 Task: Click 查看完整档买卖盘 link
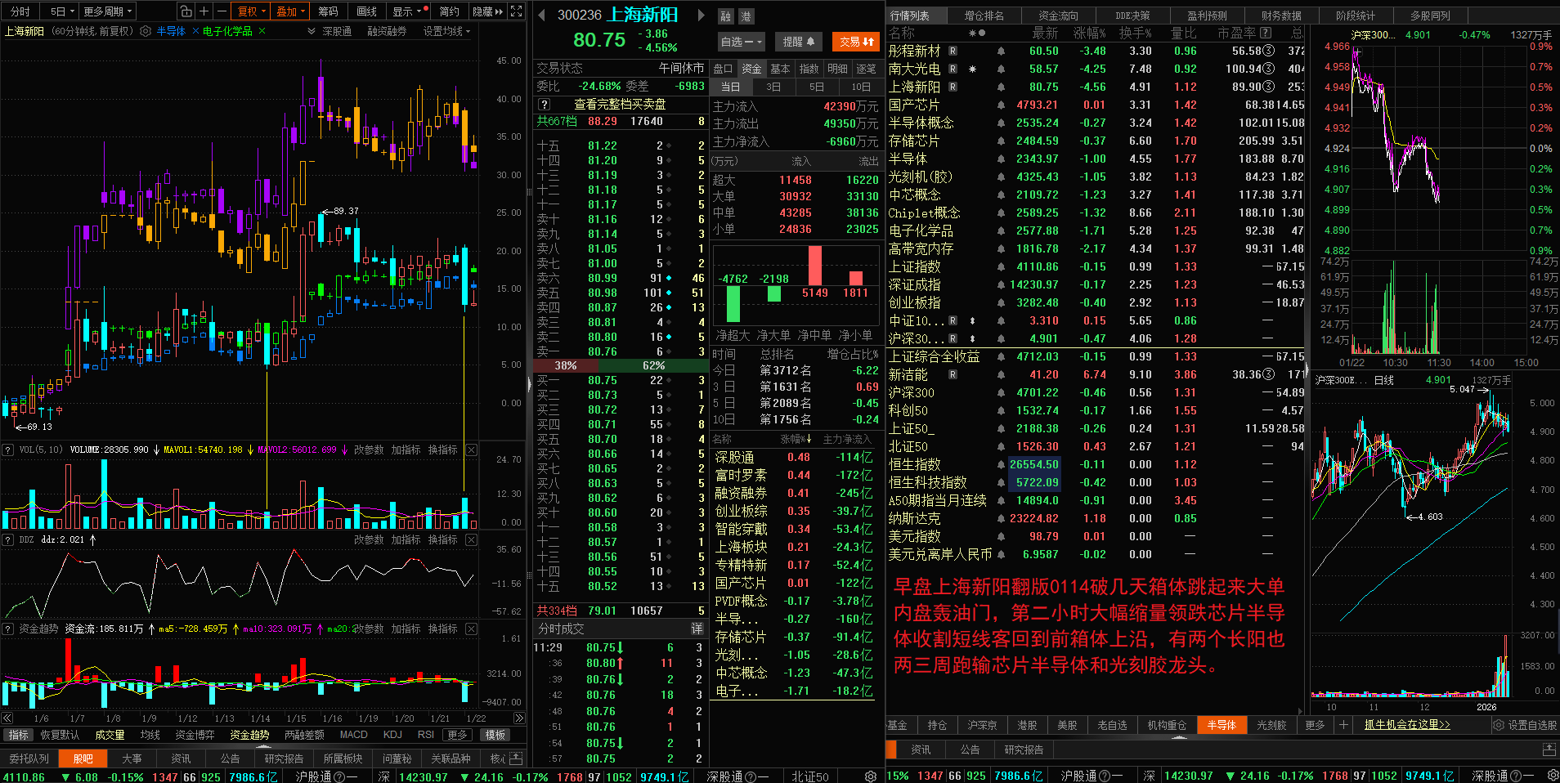click(x=620, y=105)
